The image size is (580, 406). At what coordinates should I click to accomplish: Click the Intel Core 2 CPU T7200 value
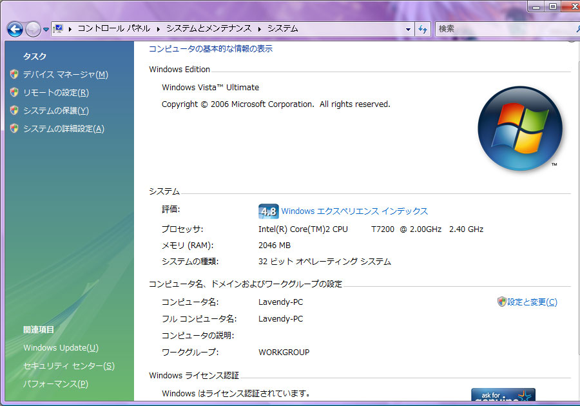pyautogui.click(x=371, y=229)
